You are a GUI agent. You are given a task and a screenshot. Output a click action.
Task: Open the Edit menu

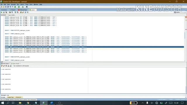(x=5, y=4)
